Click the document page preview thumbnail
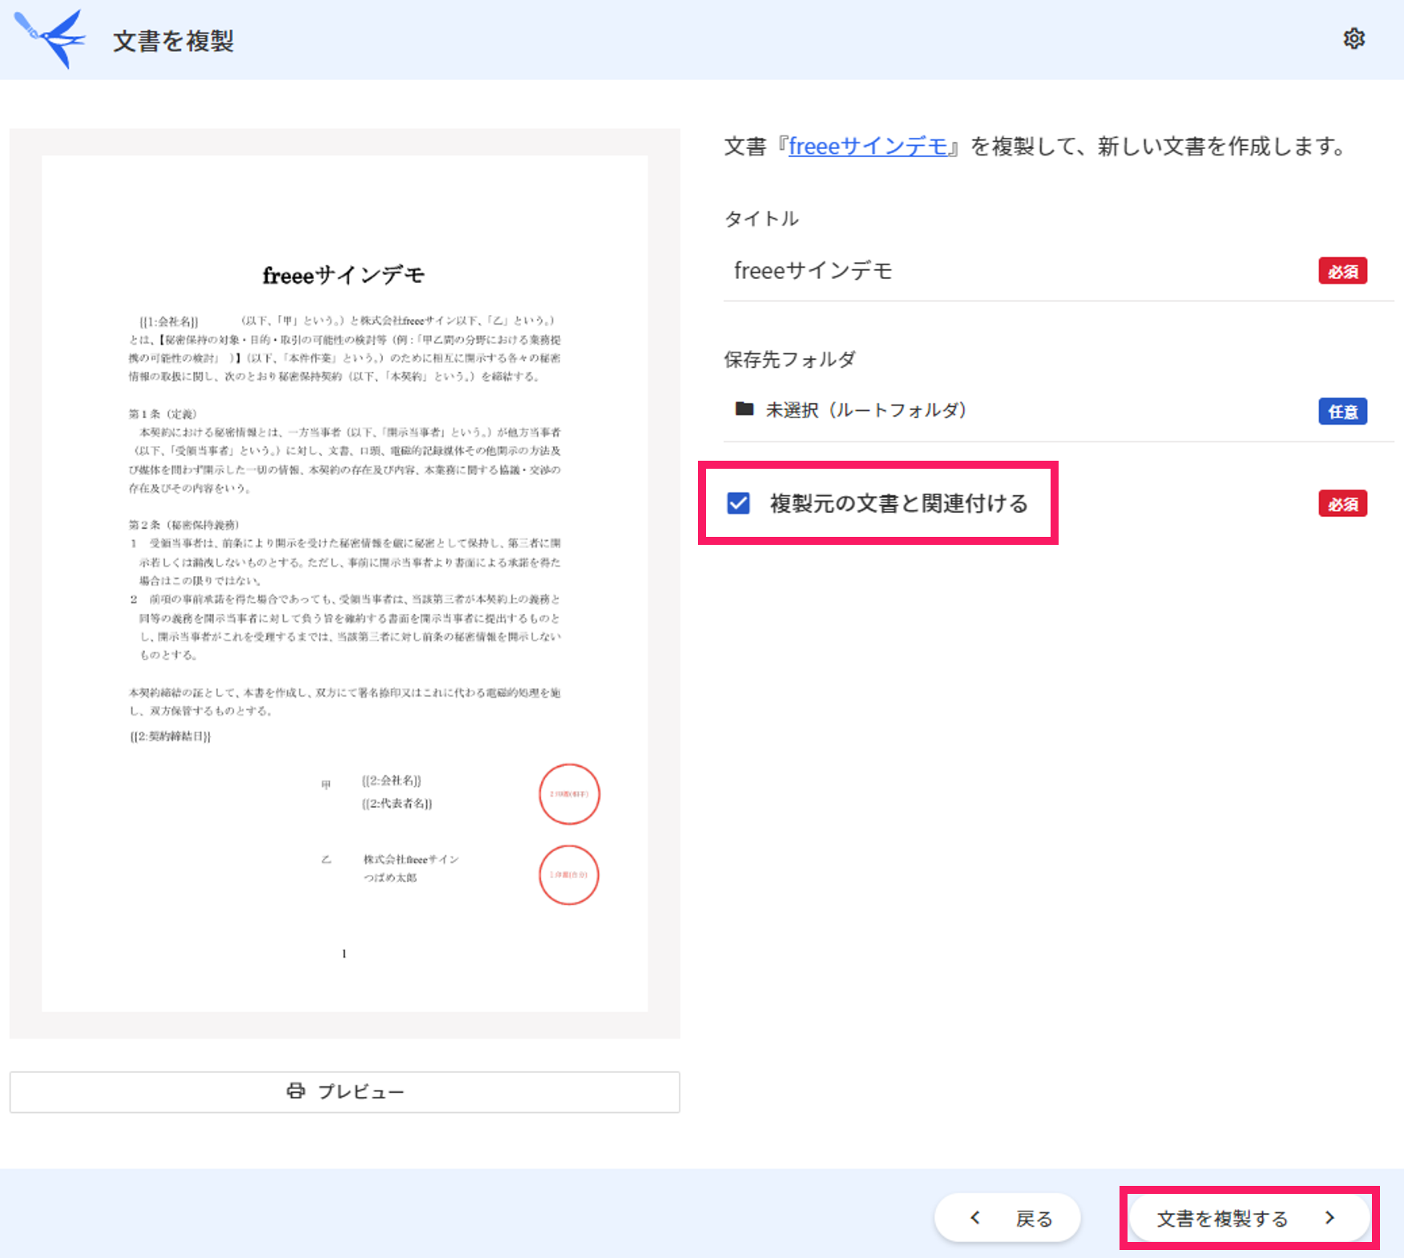This screenshot has width=1404, height=1258. pyautogui.click(x=345, y=583)
